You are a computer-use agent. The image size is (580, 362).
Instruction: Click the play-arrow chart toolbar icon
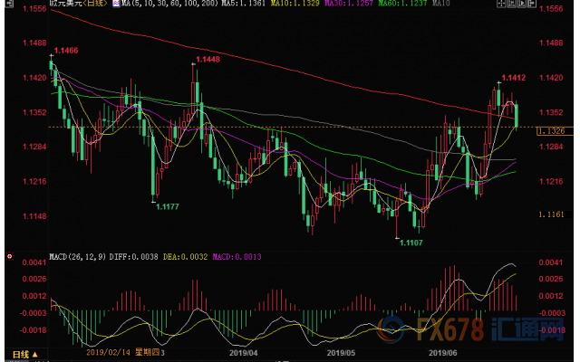coord(522,4)
